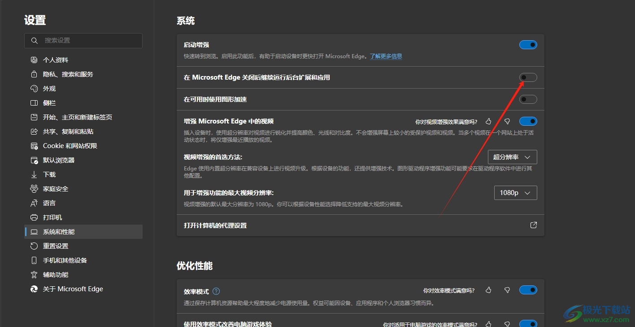Click the help question mark beside 效率模式

216,291
